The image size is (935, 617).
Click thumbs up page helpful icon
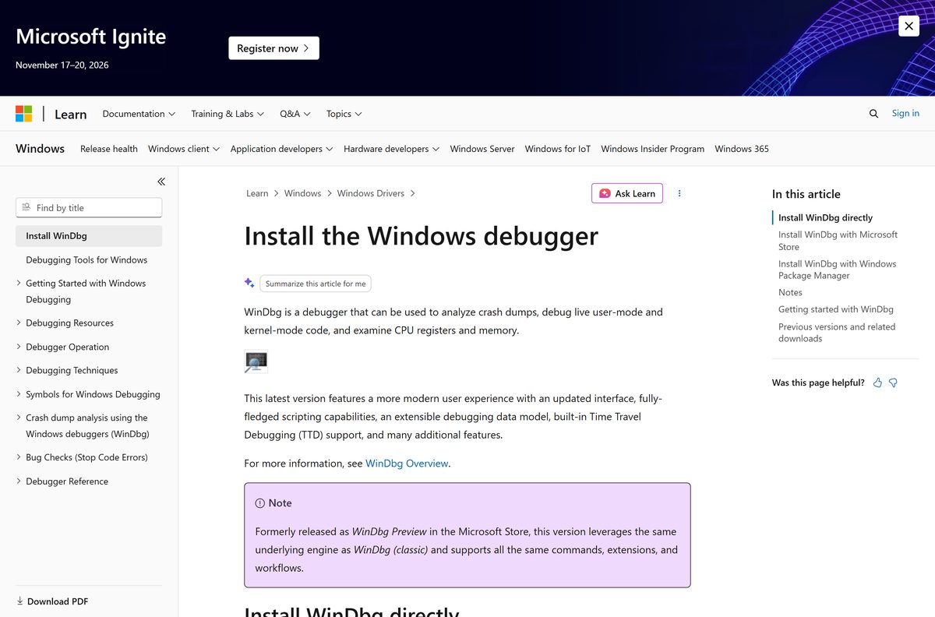878,383
